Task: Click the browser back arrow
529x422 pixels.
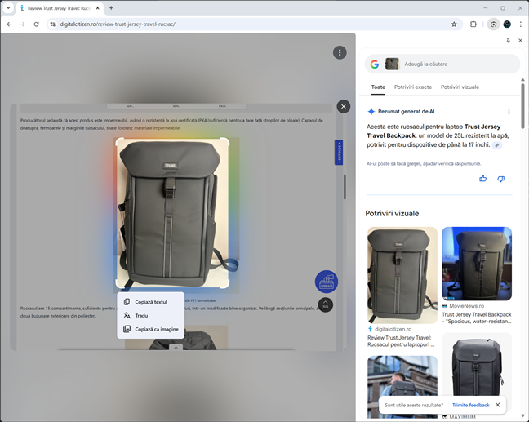Action: click(9, 24)
